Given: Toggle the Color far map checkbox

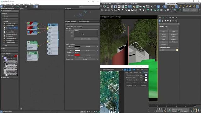Looking at the screenshot, I should coord(97,51).
